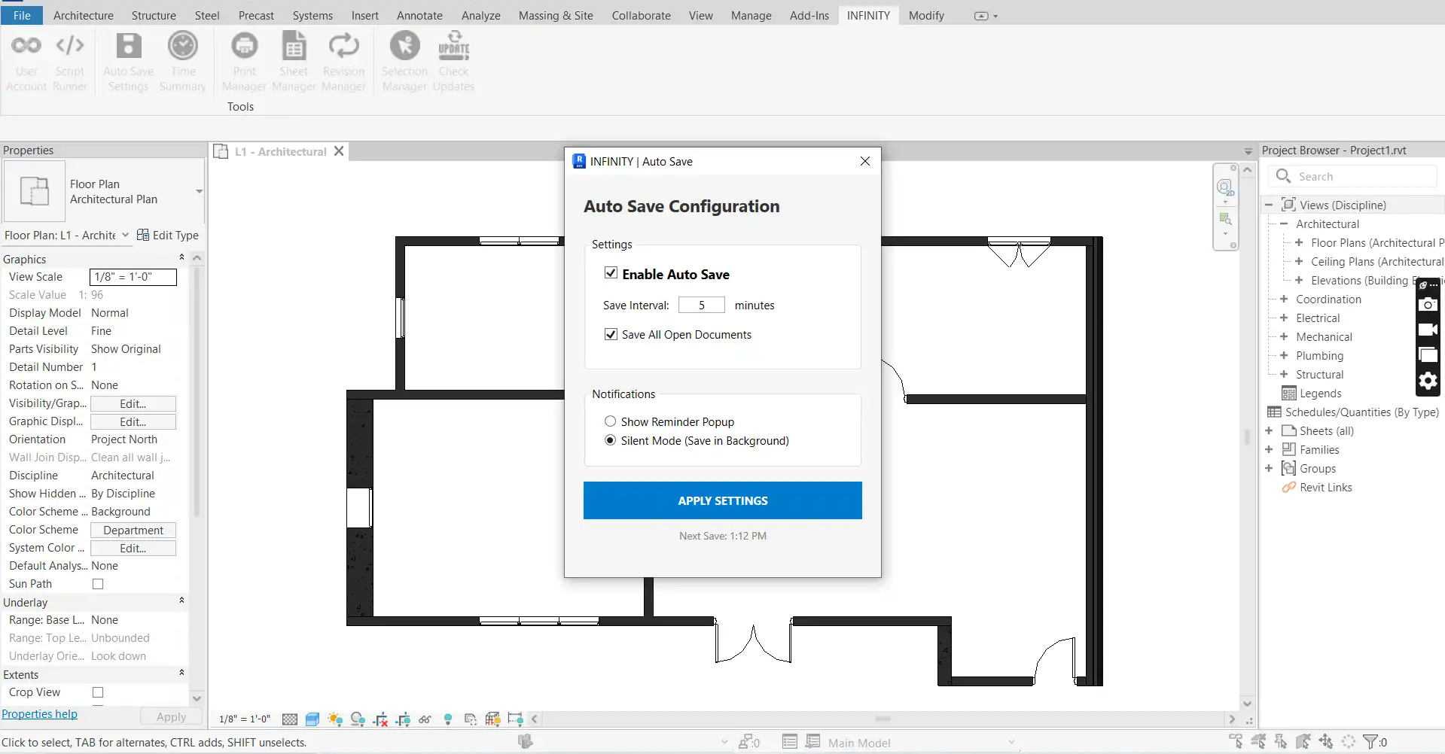Open Time Summary in the ribbon
This screenshot has width=1445, height=754.
tap(182, 62)
